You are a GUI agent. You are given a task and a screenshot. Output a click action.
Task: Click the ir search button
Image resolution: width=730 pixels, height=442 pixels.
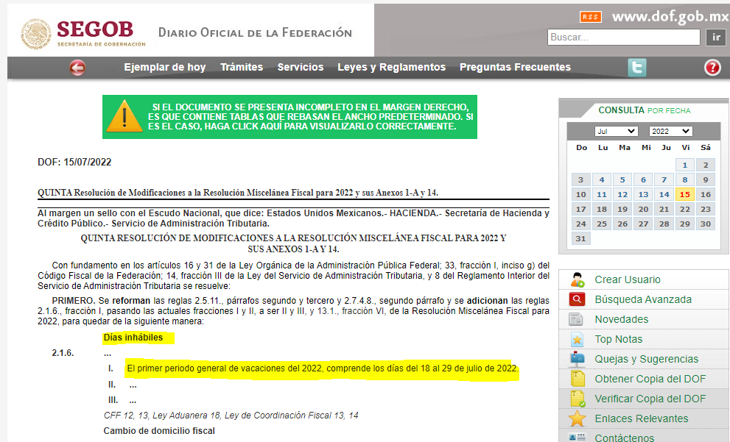[716, 38]
